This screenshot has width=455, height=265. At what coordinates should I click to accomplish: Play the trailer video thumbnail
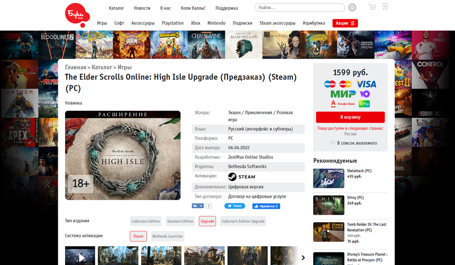pyautogui.click(x=80, y=256)
